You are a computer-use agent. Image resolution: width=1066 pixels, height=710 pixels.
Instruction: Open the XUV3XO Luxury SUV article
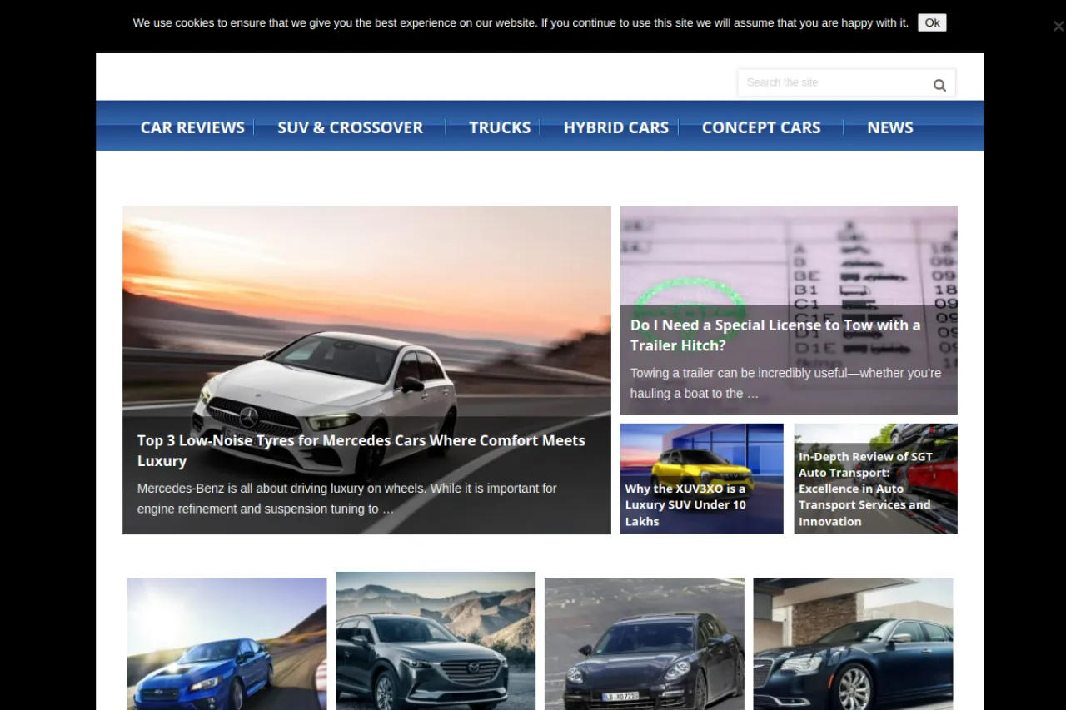pyautogui.click(x=685, y=504)
